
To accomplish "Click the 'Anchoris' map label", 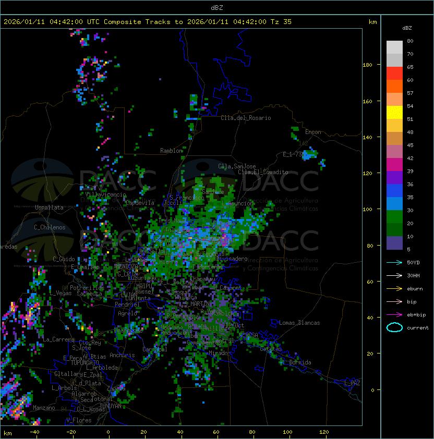I will (x=122, y=355).
